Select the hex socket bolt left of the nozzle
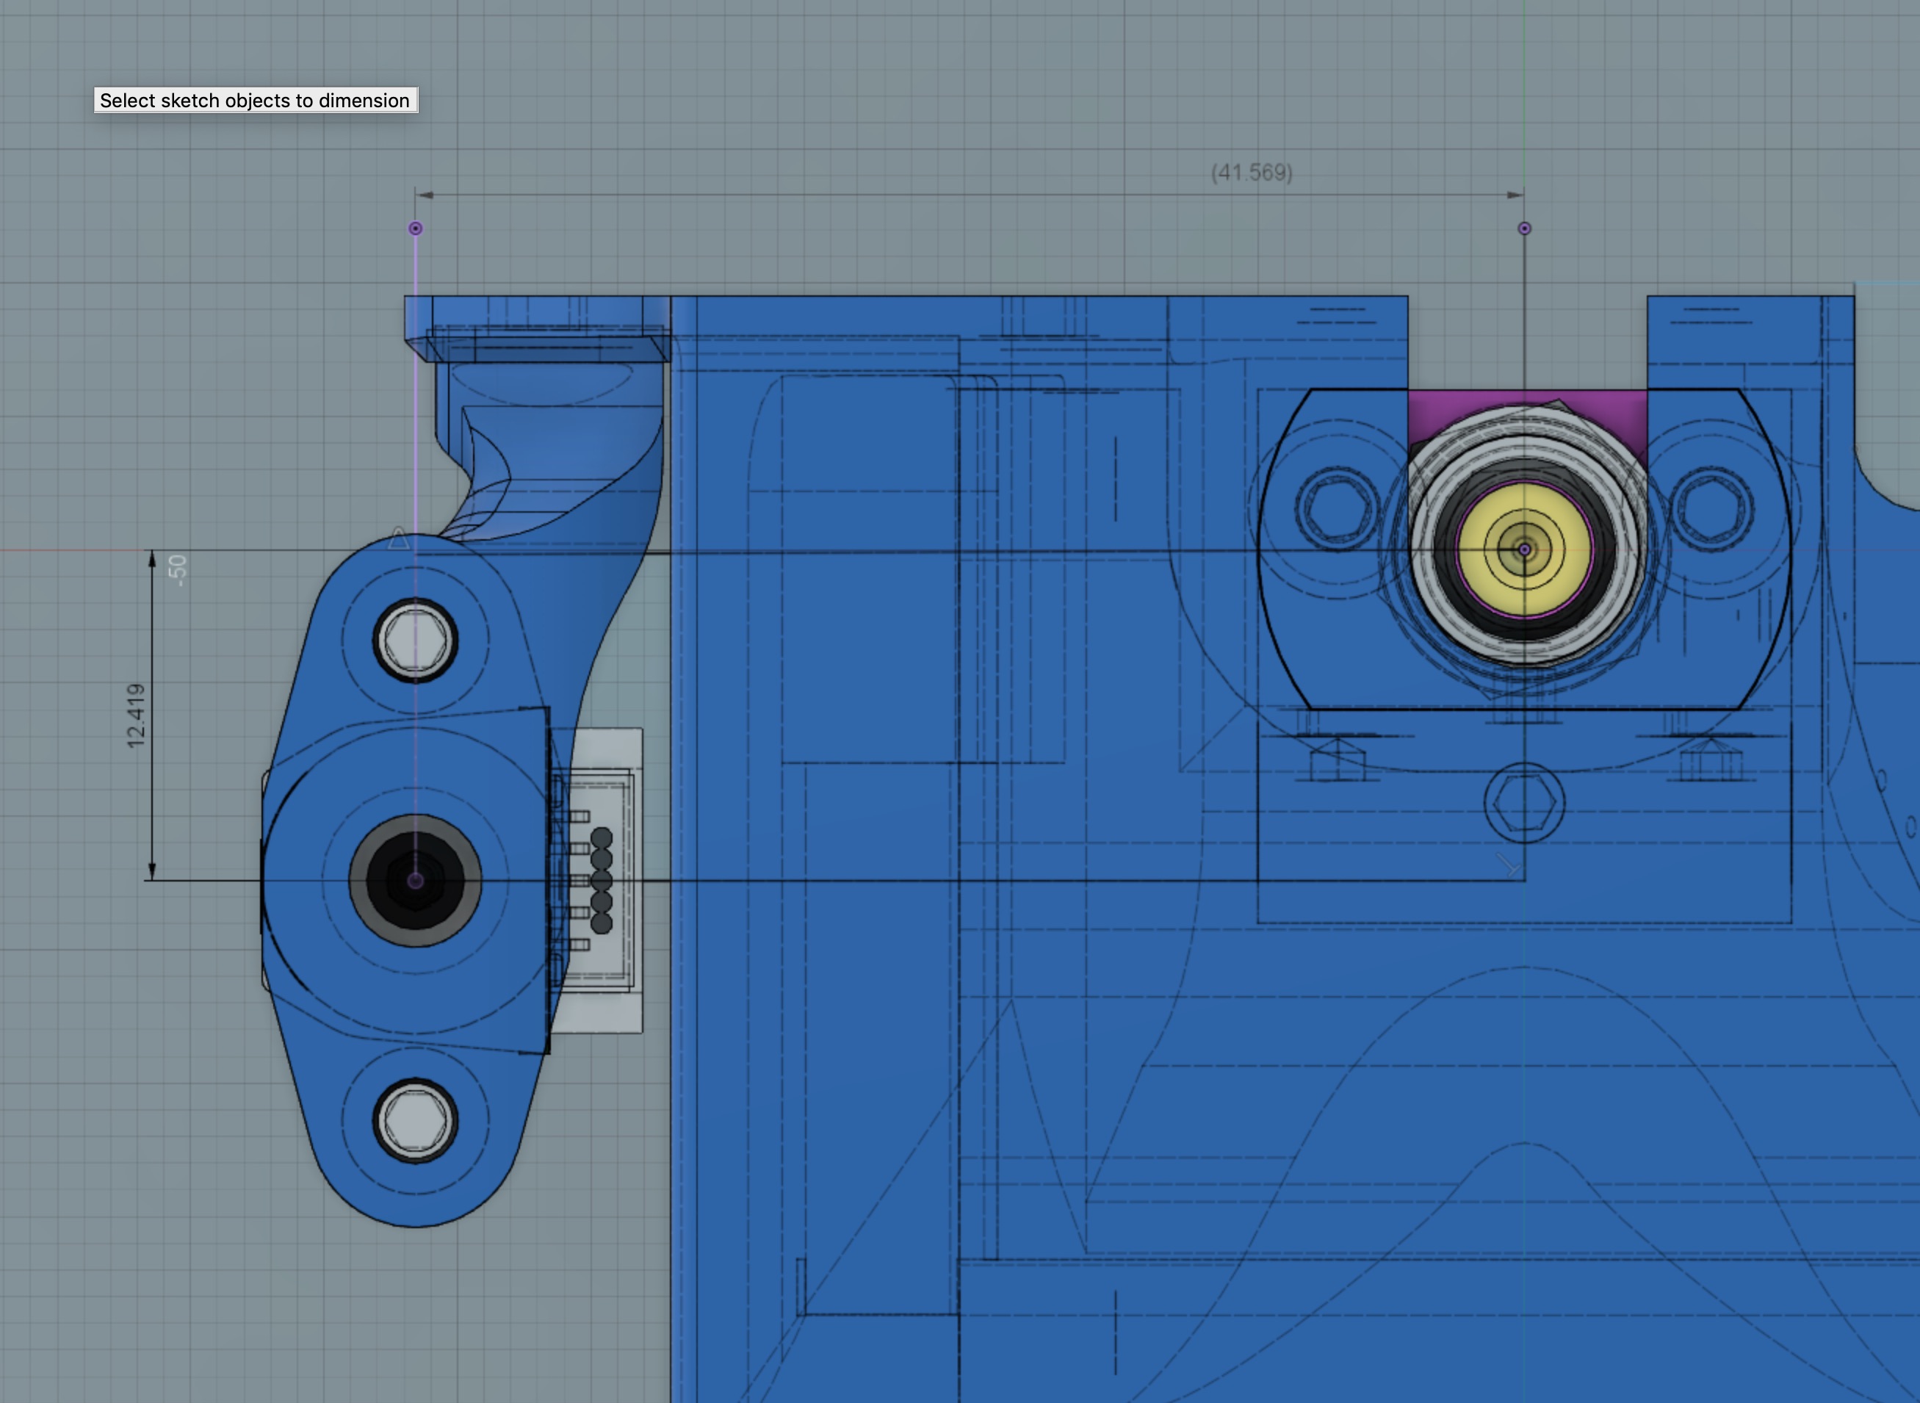The width and height of the screenshot is (1920, 1403). coord(1337,510)
